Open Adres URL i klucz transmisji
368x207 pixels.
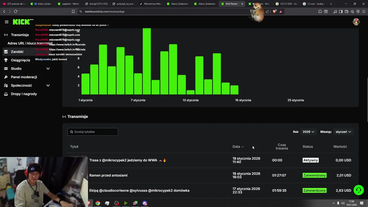[30, 43]
